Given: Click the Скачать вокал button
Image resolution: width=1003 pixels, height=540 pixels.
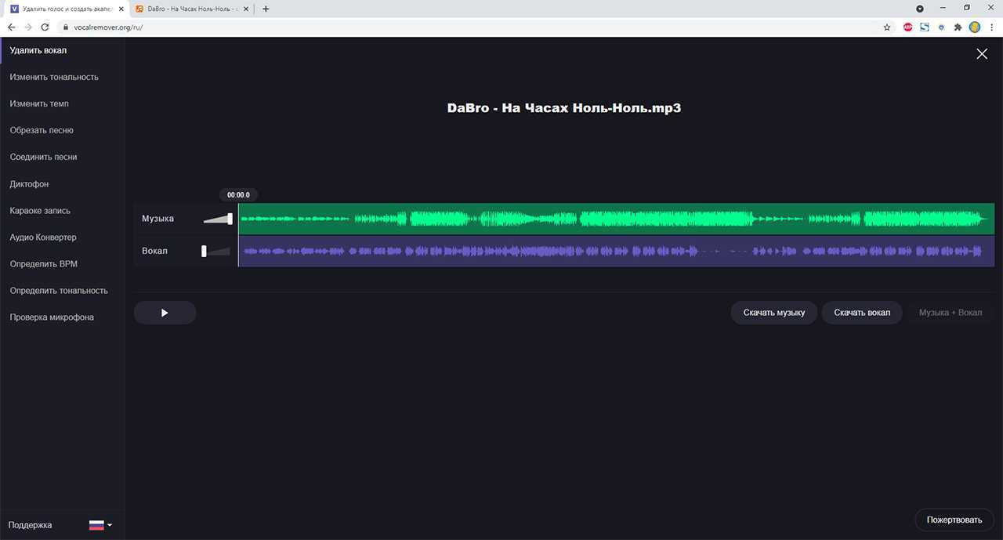Looking at the screenshot, I should (x=862, y=313).
